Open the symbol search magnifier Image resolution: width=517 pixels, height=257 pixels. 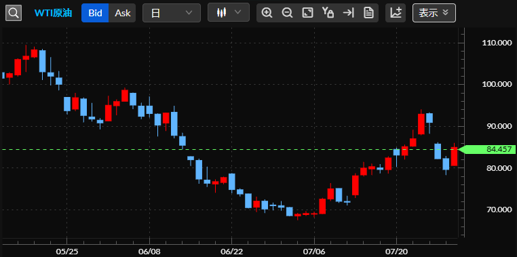point(14,13)
